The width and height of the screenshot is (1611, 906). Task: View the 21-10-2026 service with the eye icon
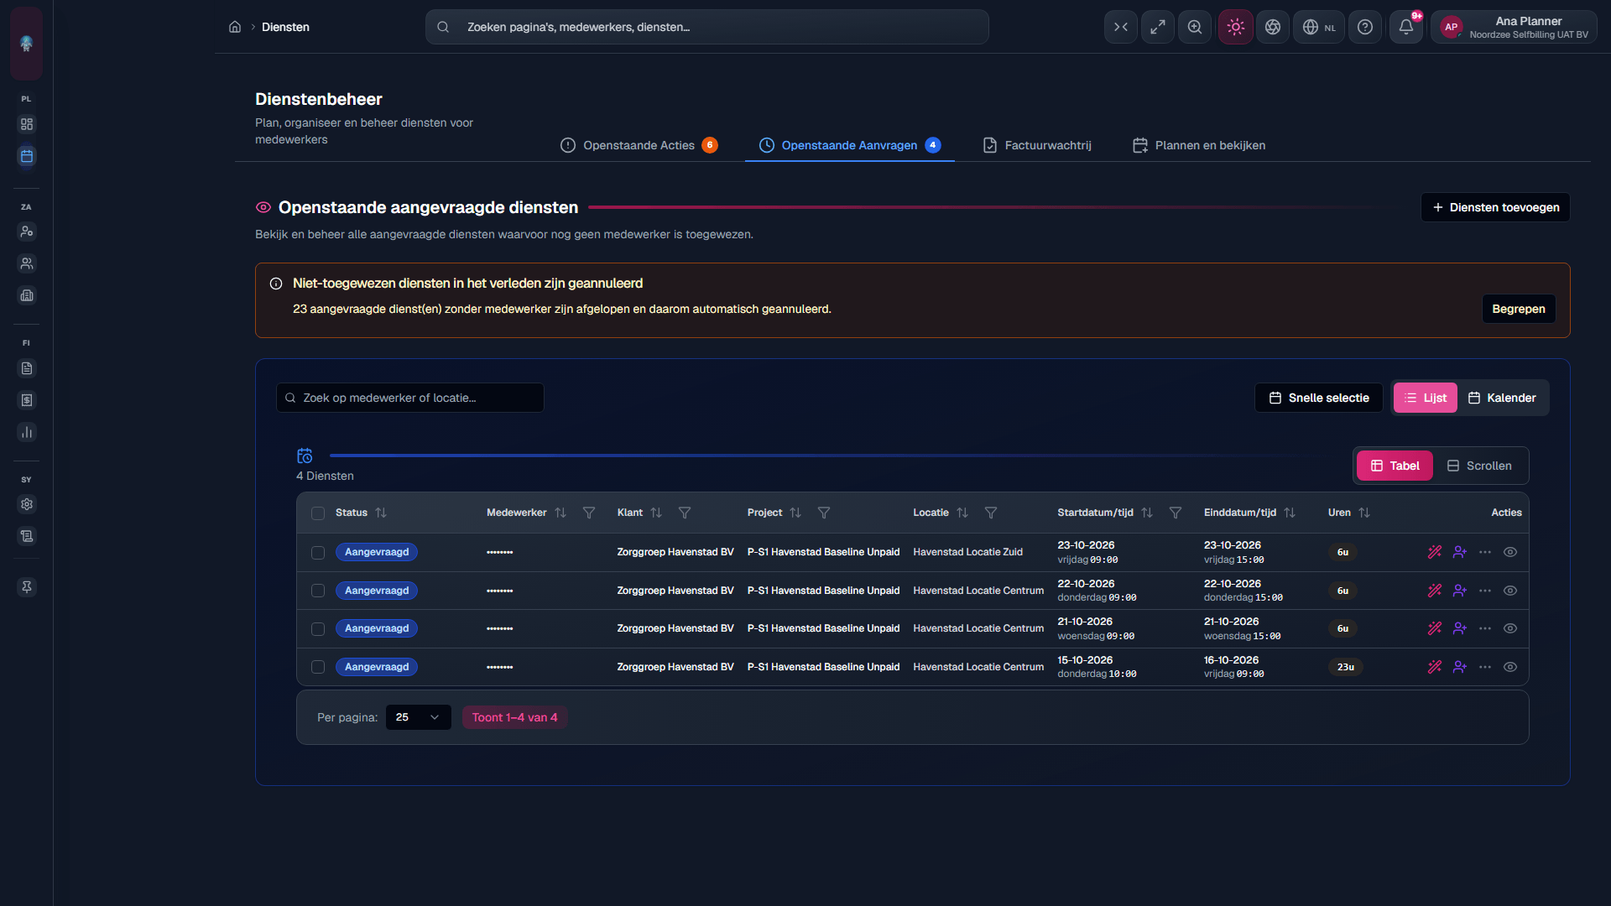coord(1510,628)
